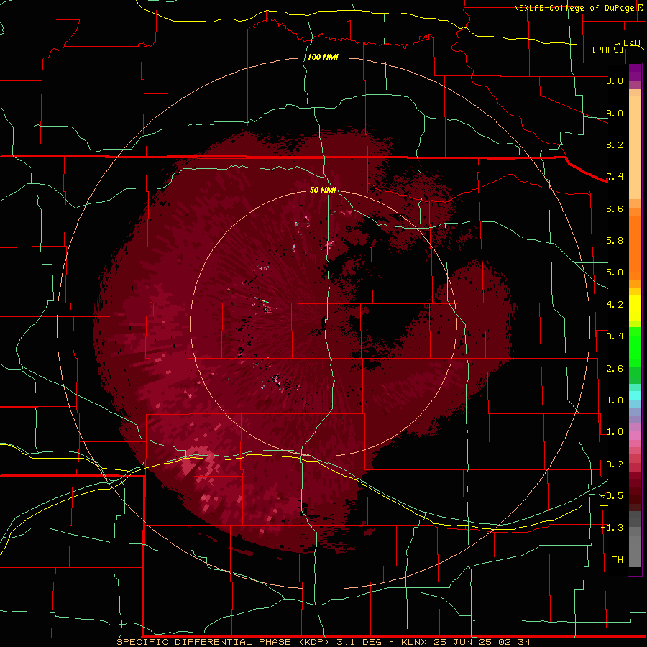Click the "50 NMI" range ring label
Viewport: 647px width, 647px height.
click(x=323, y=190)
